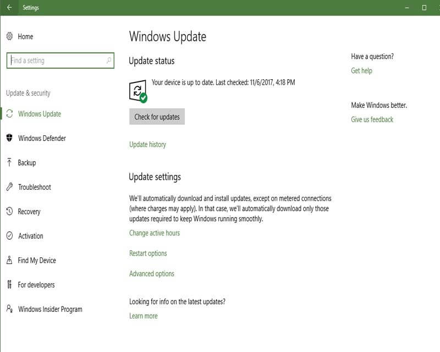Click the Activation checkmark icon

point(9,236)
